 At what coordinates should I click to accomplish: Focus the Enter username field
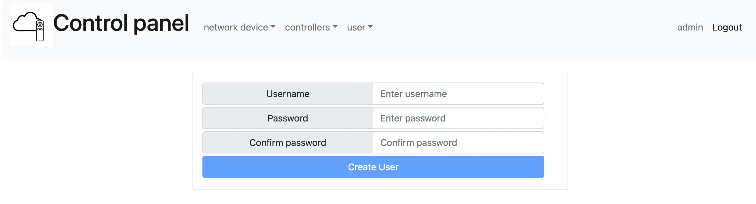pyautogui.click(x=458, y=94)
